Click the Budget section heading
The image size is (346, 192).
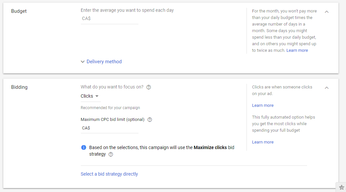pos(19,11)
